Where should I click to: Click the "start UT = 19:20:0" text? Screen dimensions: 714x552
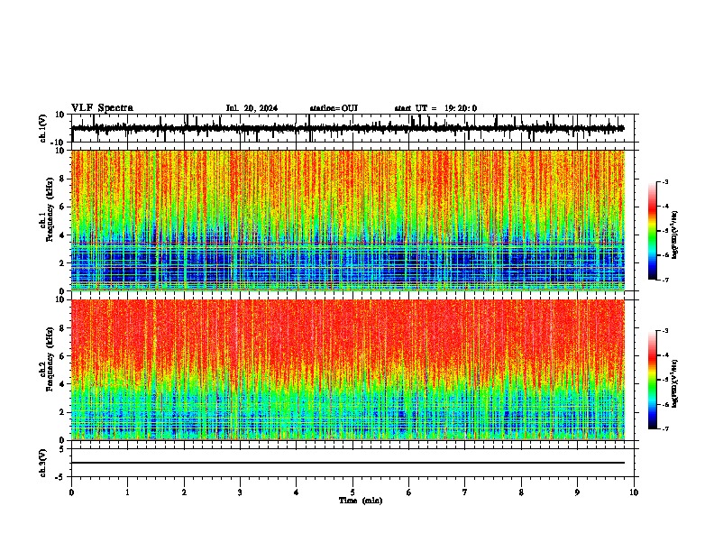(435, 108)
